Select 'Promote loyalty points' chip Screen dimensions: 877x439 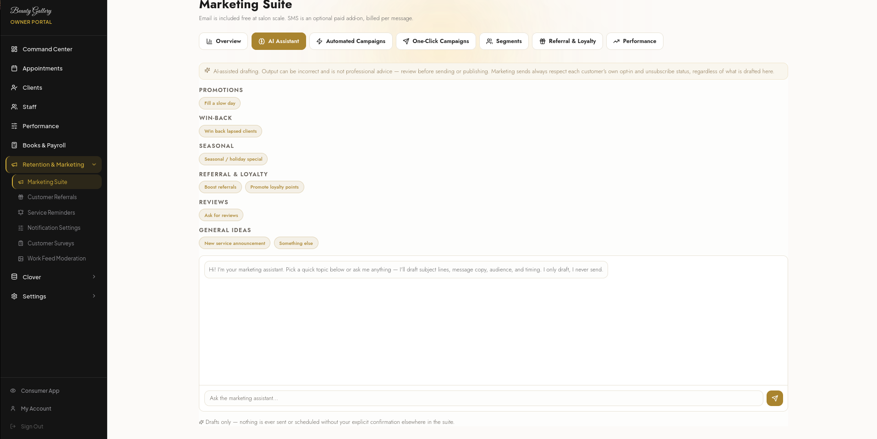274,187
